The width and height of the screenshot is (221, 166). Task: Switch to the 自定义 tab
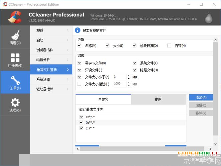click(103, 100)
